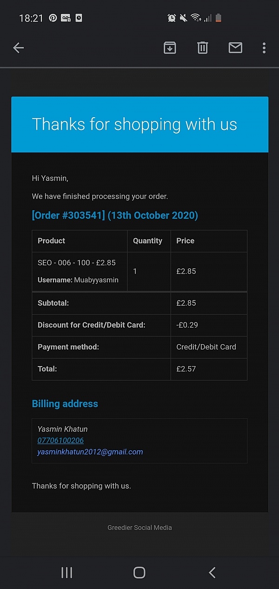Viewport: 279px width, 589px height.
Task: Tap the Wi-Fi status icon
Action: [x=196, y=18]
